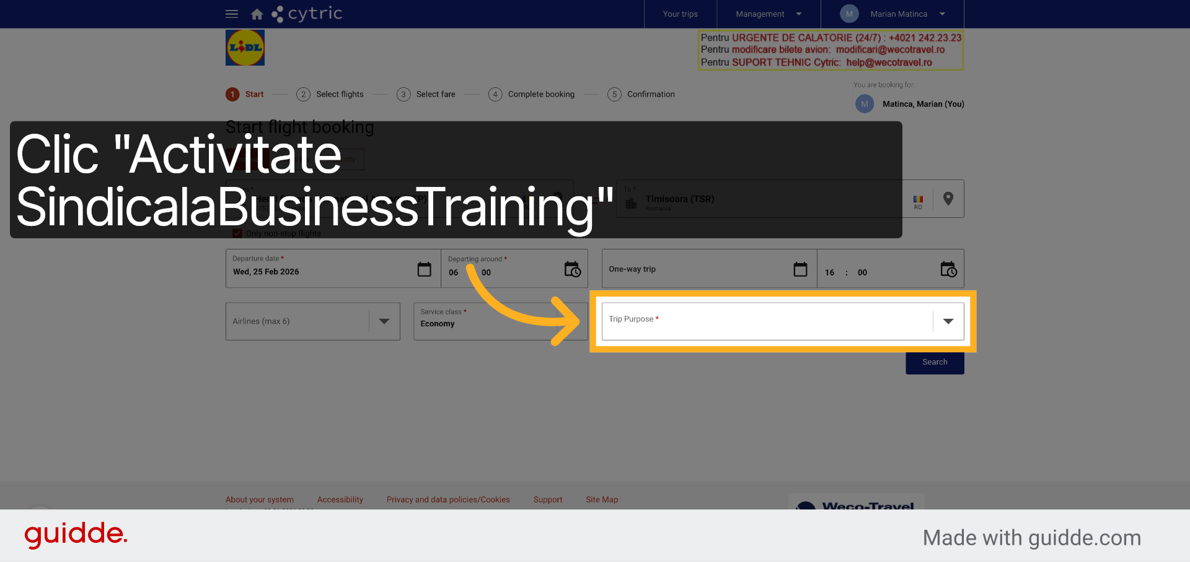The width and height of the screenshot is (1190, 562).
Task: Open return date calendar icon
Action: coord(801,269)
